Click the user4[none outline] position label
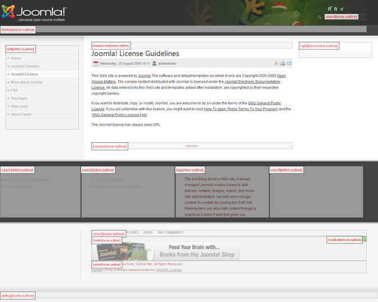The width and height of the screenshot is (378, 302). 341,17
